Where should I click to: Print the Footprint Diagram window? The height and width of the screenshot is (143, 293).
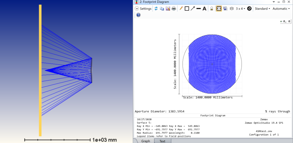coord(174,9)
